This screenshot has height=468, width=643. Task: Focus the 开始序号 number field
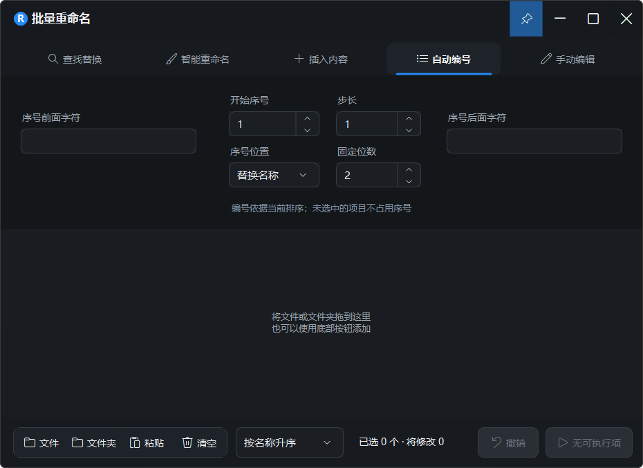point(263,124)
